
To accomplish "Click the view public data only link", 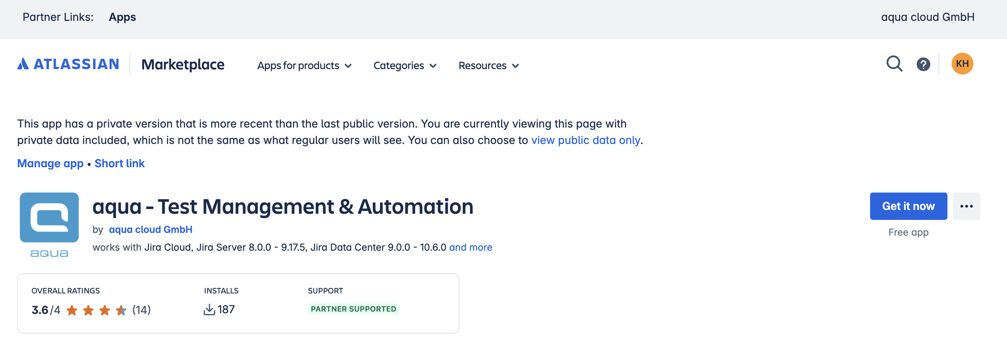I will tap(585, 140).
